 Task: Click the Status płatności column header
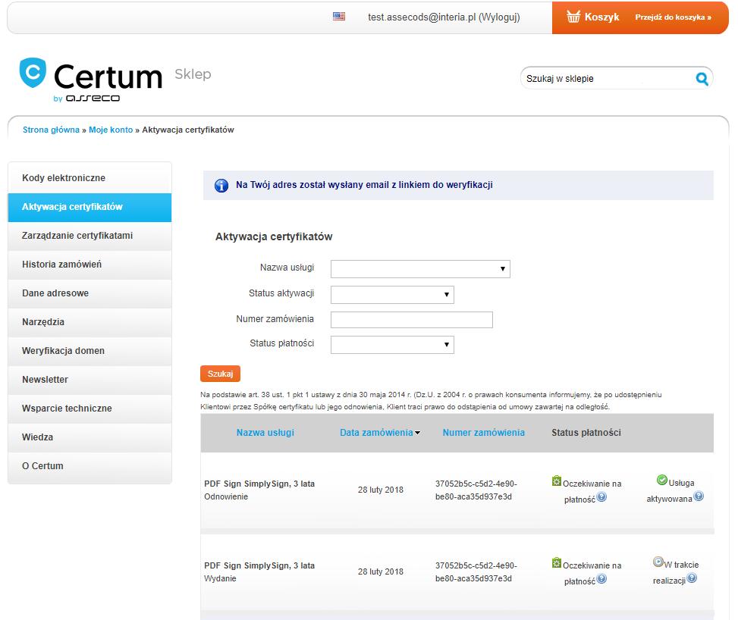pyautogui.click(x=586, y=433)
